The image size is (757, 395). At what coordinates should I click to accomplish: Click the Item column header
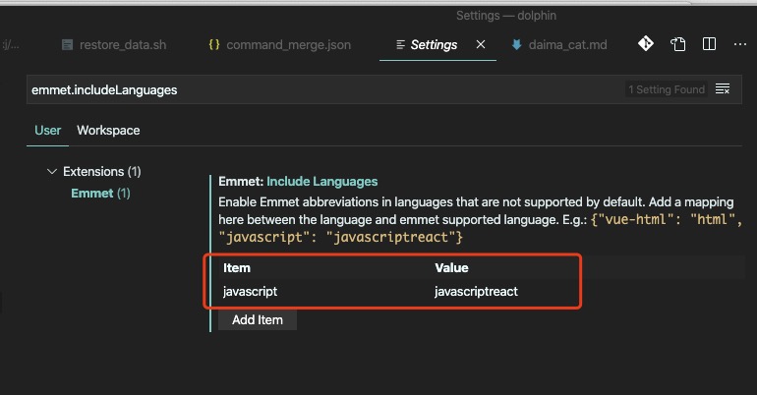(x=237, y=267)
